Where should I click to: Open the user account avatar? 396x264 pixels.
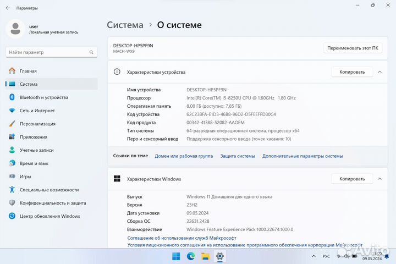[x=15, y=29]
